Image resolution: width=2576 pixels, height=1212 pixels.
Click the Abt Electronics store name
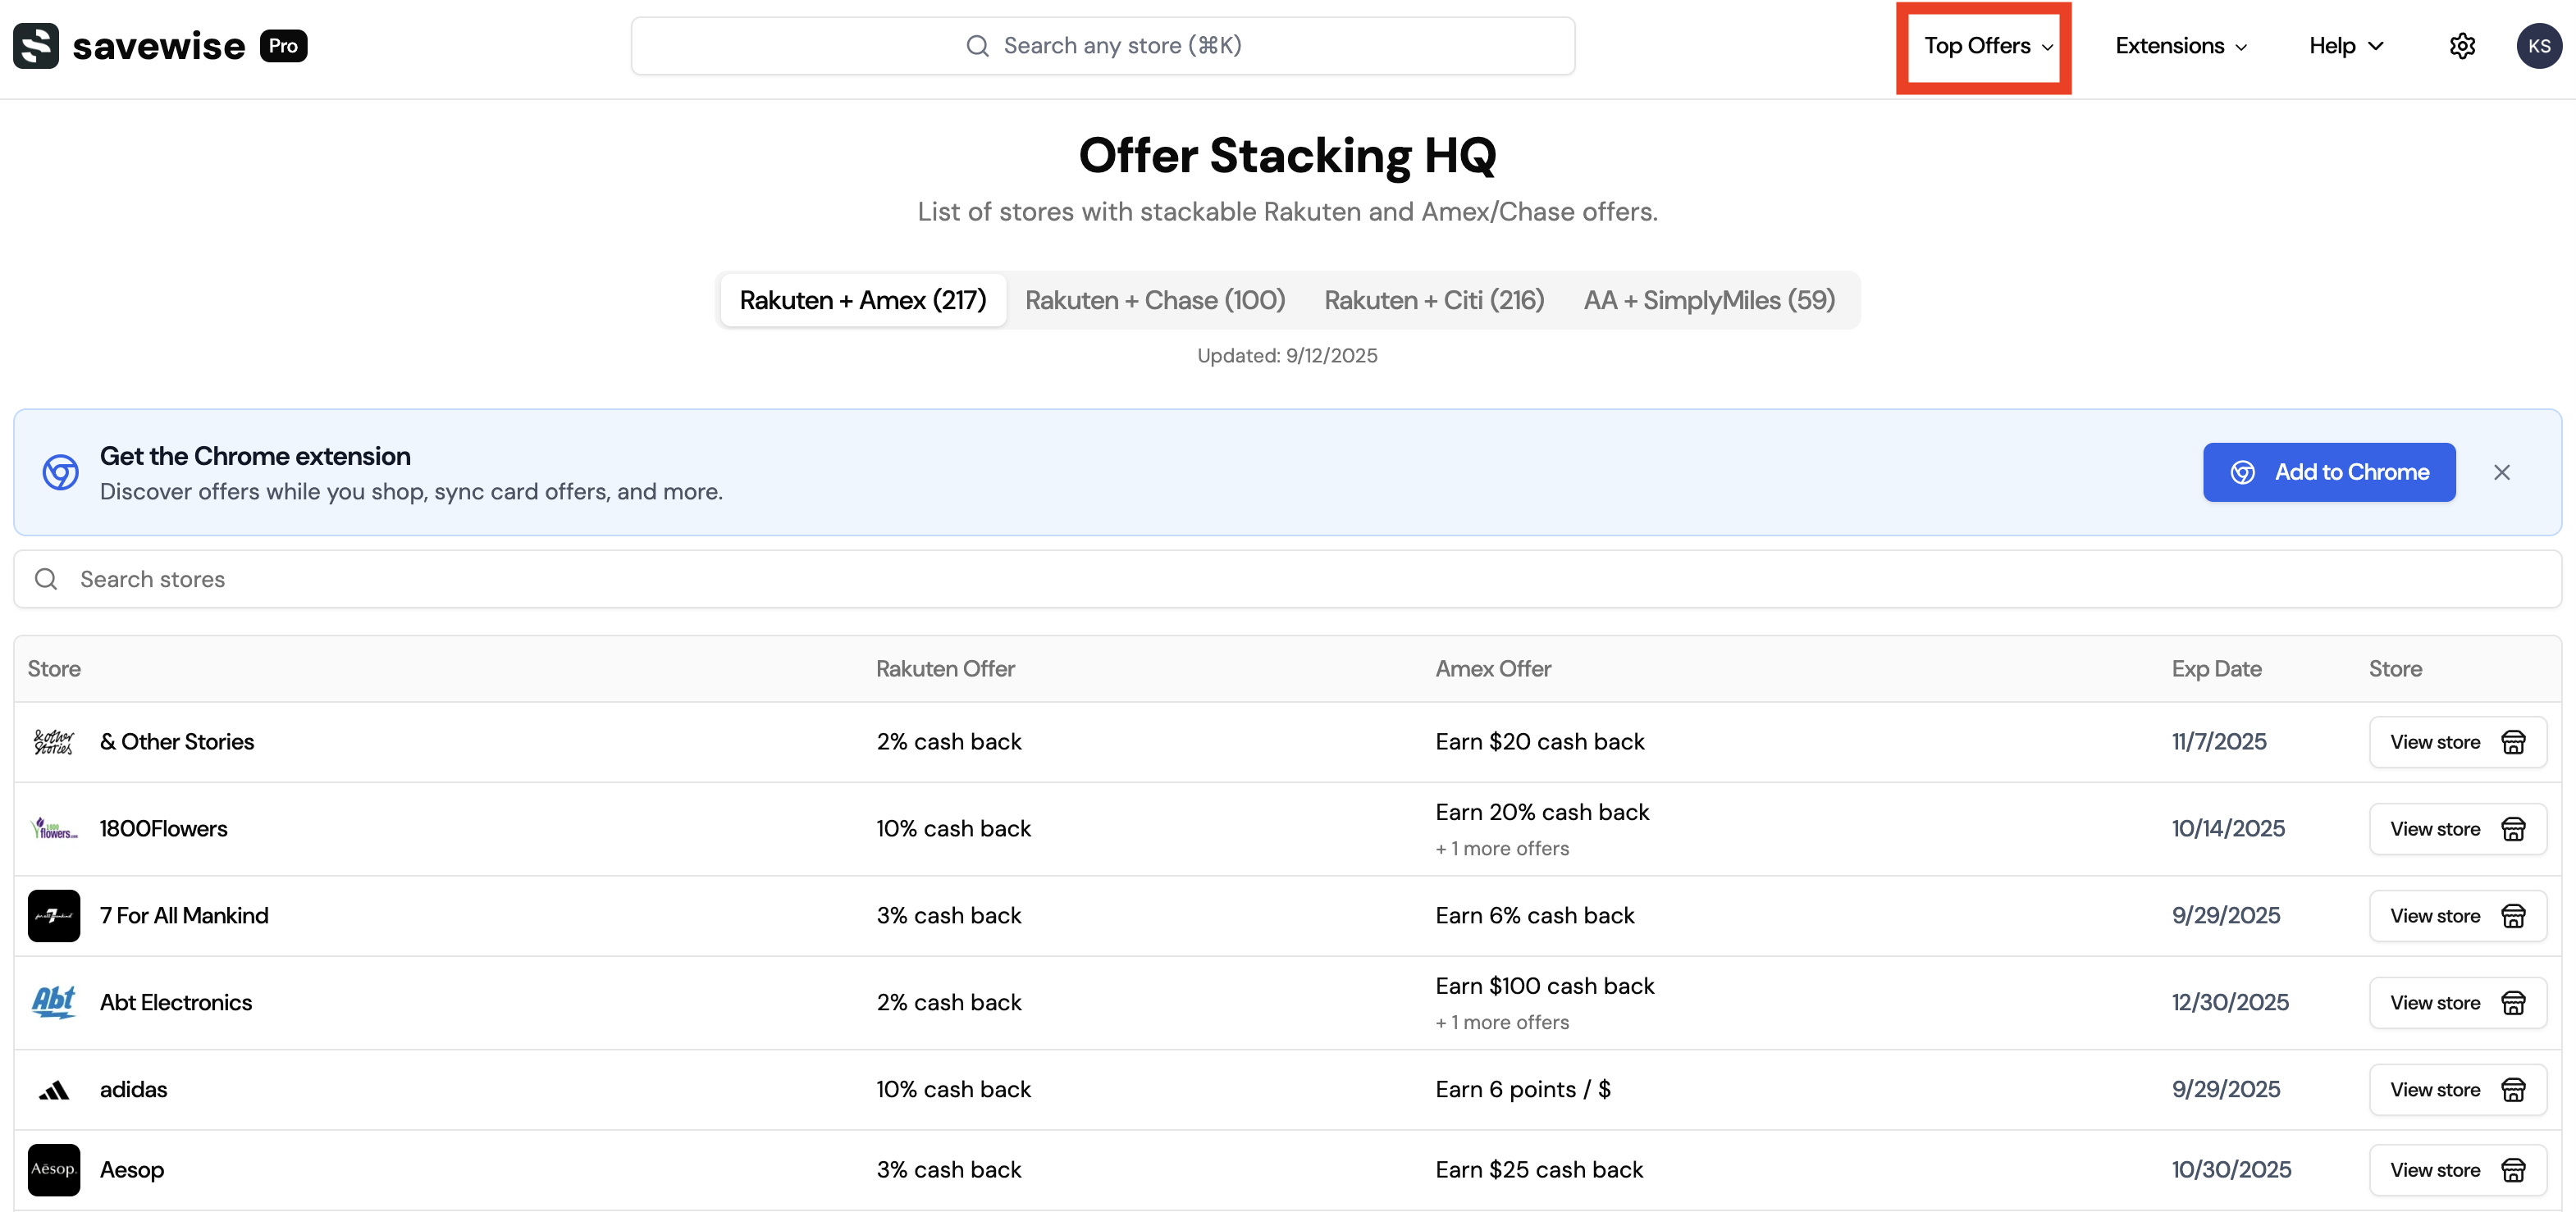176,1002
